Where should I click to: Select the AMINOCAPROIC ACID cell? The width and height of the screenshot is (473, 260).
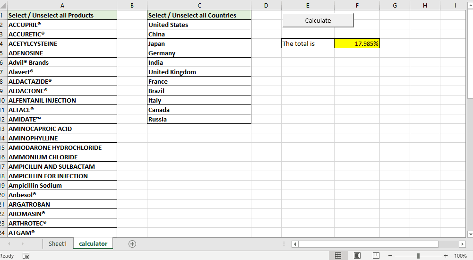tap(62, 129)
